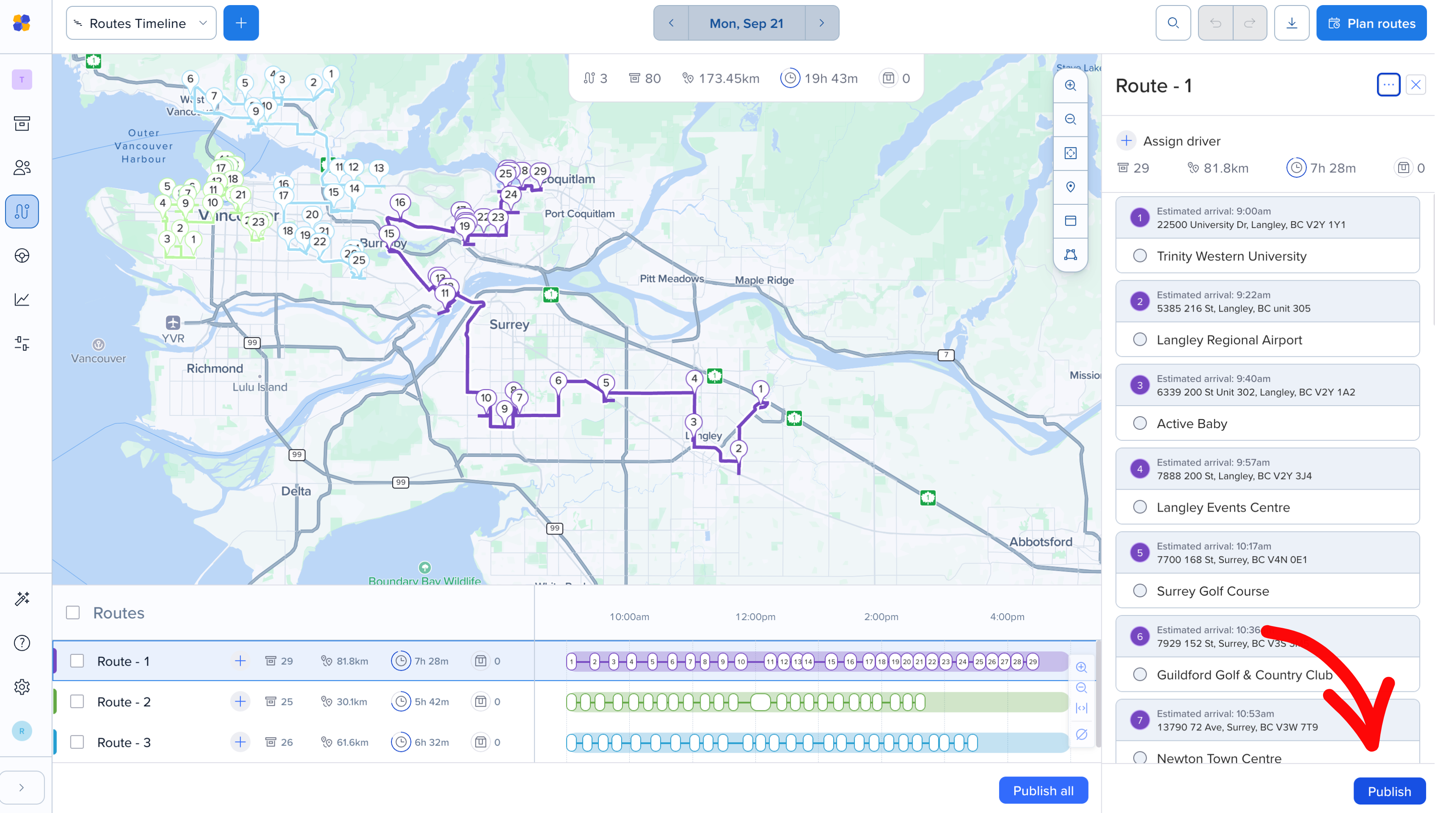Expand the sidebar with bottom chevron
The image size is (1435, 813).
tap(22, 787)
